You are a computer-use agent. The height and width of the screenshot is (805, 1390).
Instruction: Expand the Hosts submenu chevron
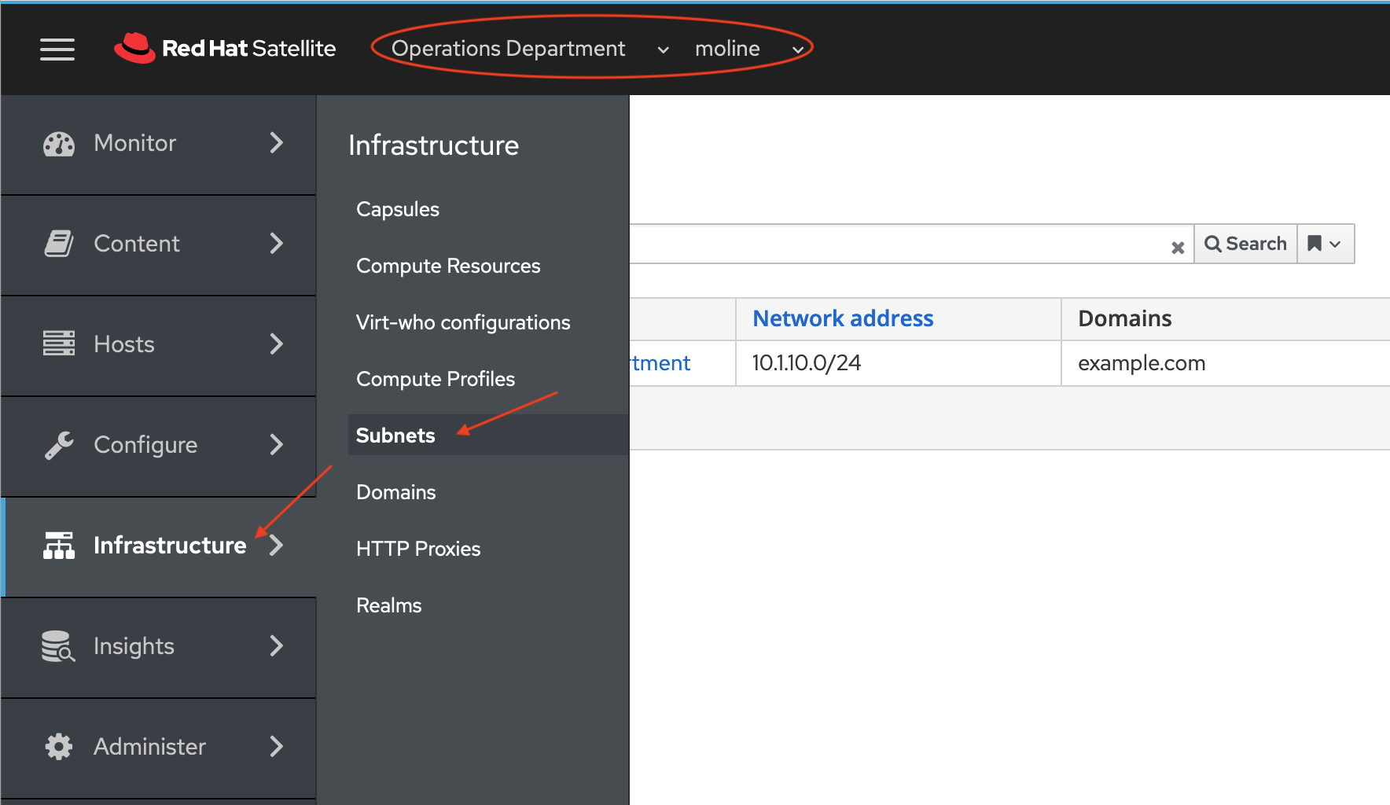pyautogui.click(x=277, y=344)
